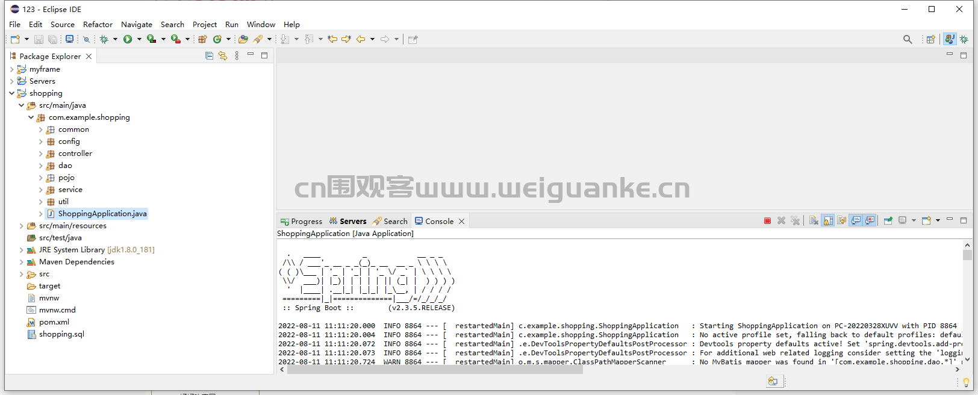Viewport: 978px width, 395px height.
Task: Click the Clear Console icon
Action: click(x=814, y=221)
